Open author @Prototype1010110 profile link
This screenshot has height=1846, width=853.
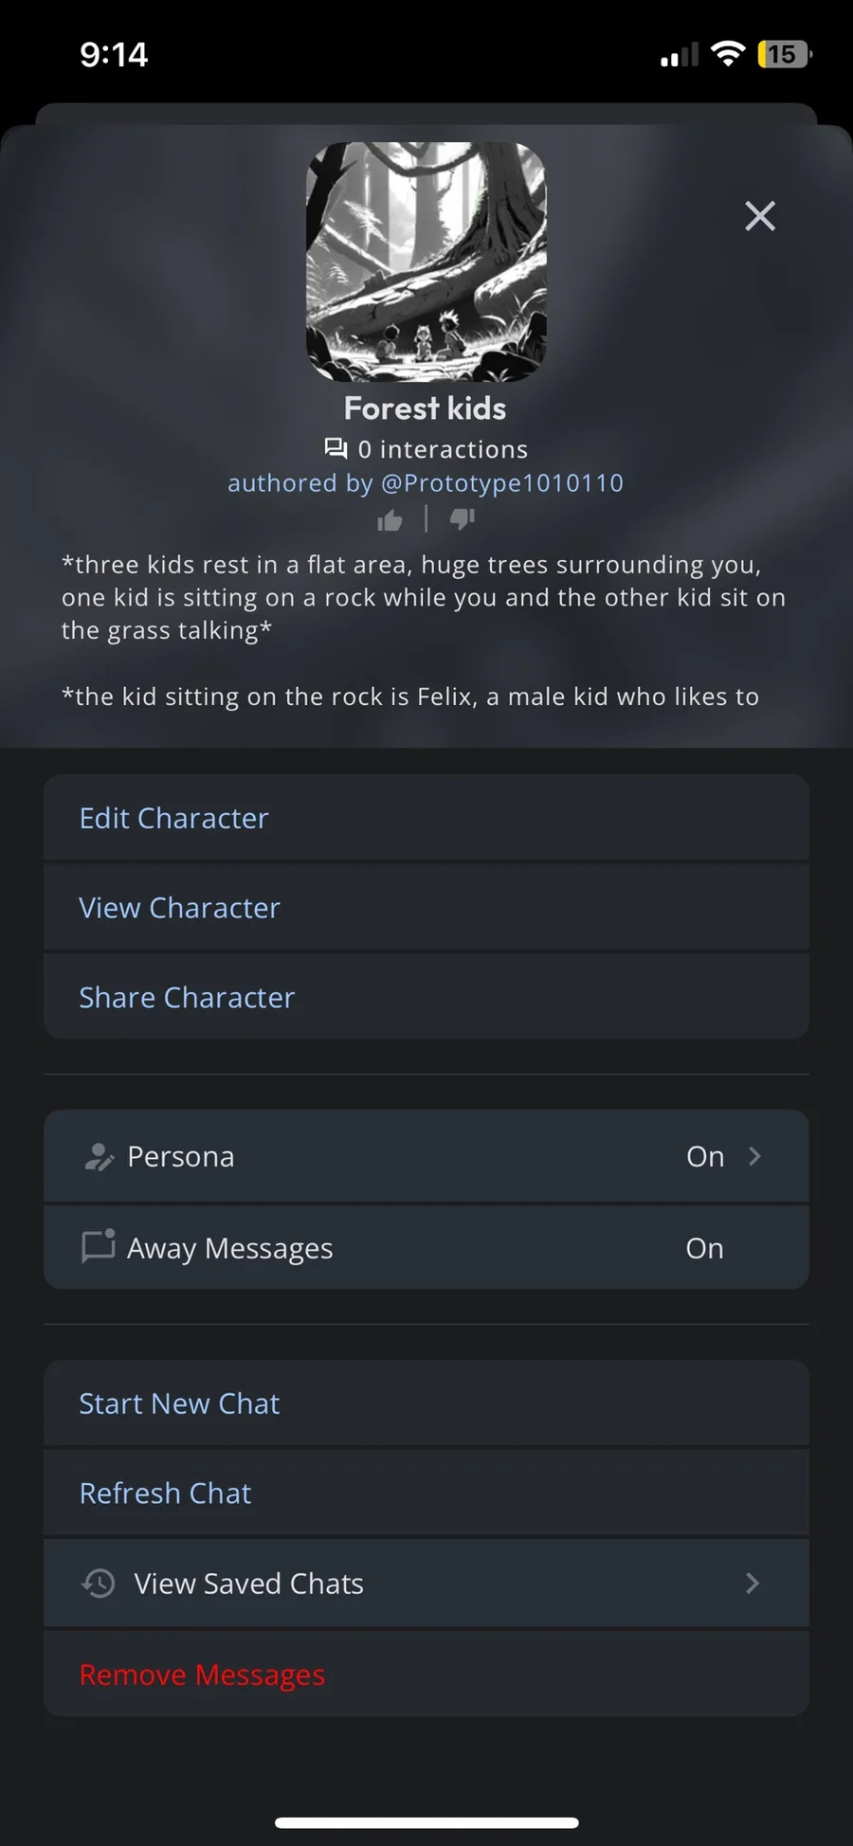point(502,483)
